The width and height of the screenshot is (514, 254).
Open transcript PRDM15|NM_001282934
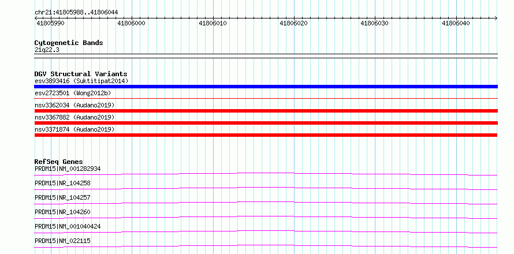(x=68, y=169)
